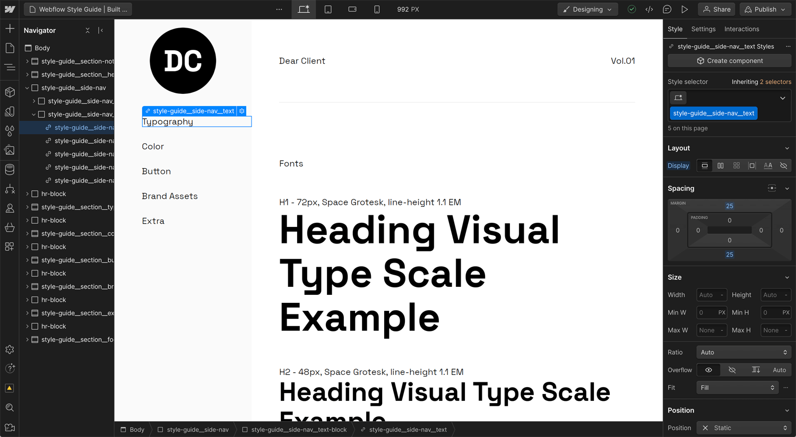Click the top margin value 25
Screen dimensions: 796x437
730,206
